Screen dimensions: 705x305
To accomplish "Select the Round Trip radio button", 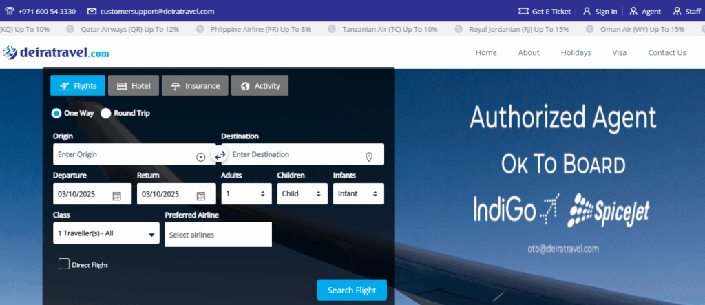I will point(105,114).
